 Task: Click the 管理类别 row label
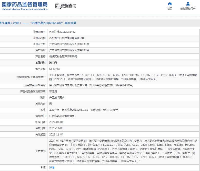tap(40, 63)
